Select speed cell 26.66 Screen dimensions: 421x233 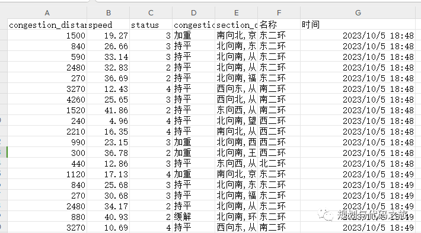[108, 46]
